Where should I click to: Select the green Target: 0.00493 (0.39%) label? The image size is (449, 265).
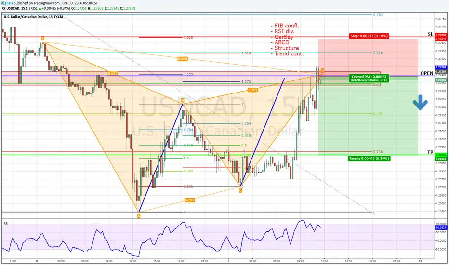point(369,159)
